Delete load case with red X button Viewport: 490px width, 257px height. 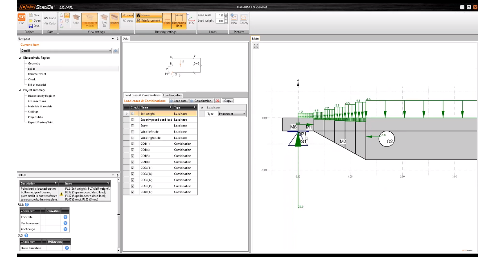[x=218, y=101]
